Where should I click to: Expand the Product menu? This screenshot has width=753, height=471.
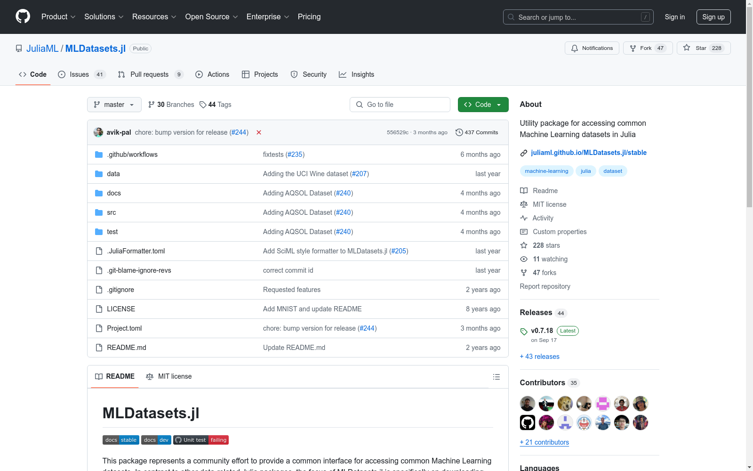[58, 17]
